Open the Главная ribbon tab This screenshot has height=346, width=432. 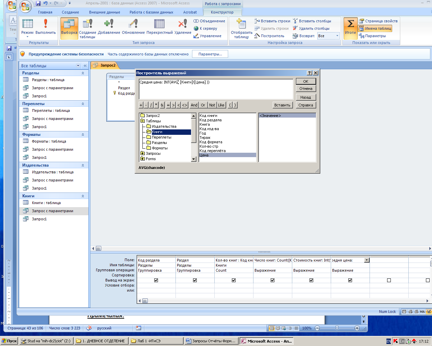click(x=45, y=12)
